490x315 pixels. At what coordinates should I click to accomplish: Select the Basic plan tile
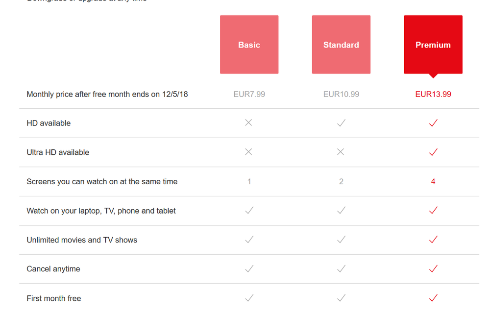pyautogui.click(x=249, y=45)
